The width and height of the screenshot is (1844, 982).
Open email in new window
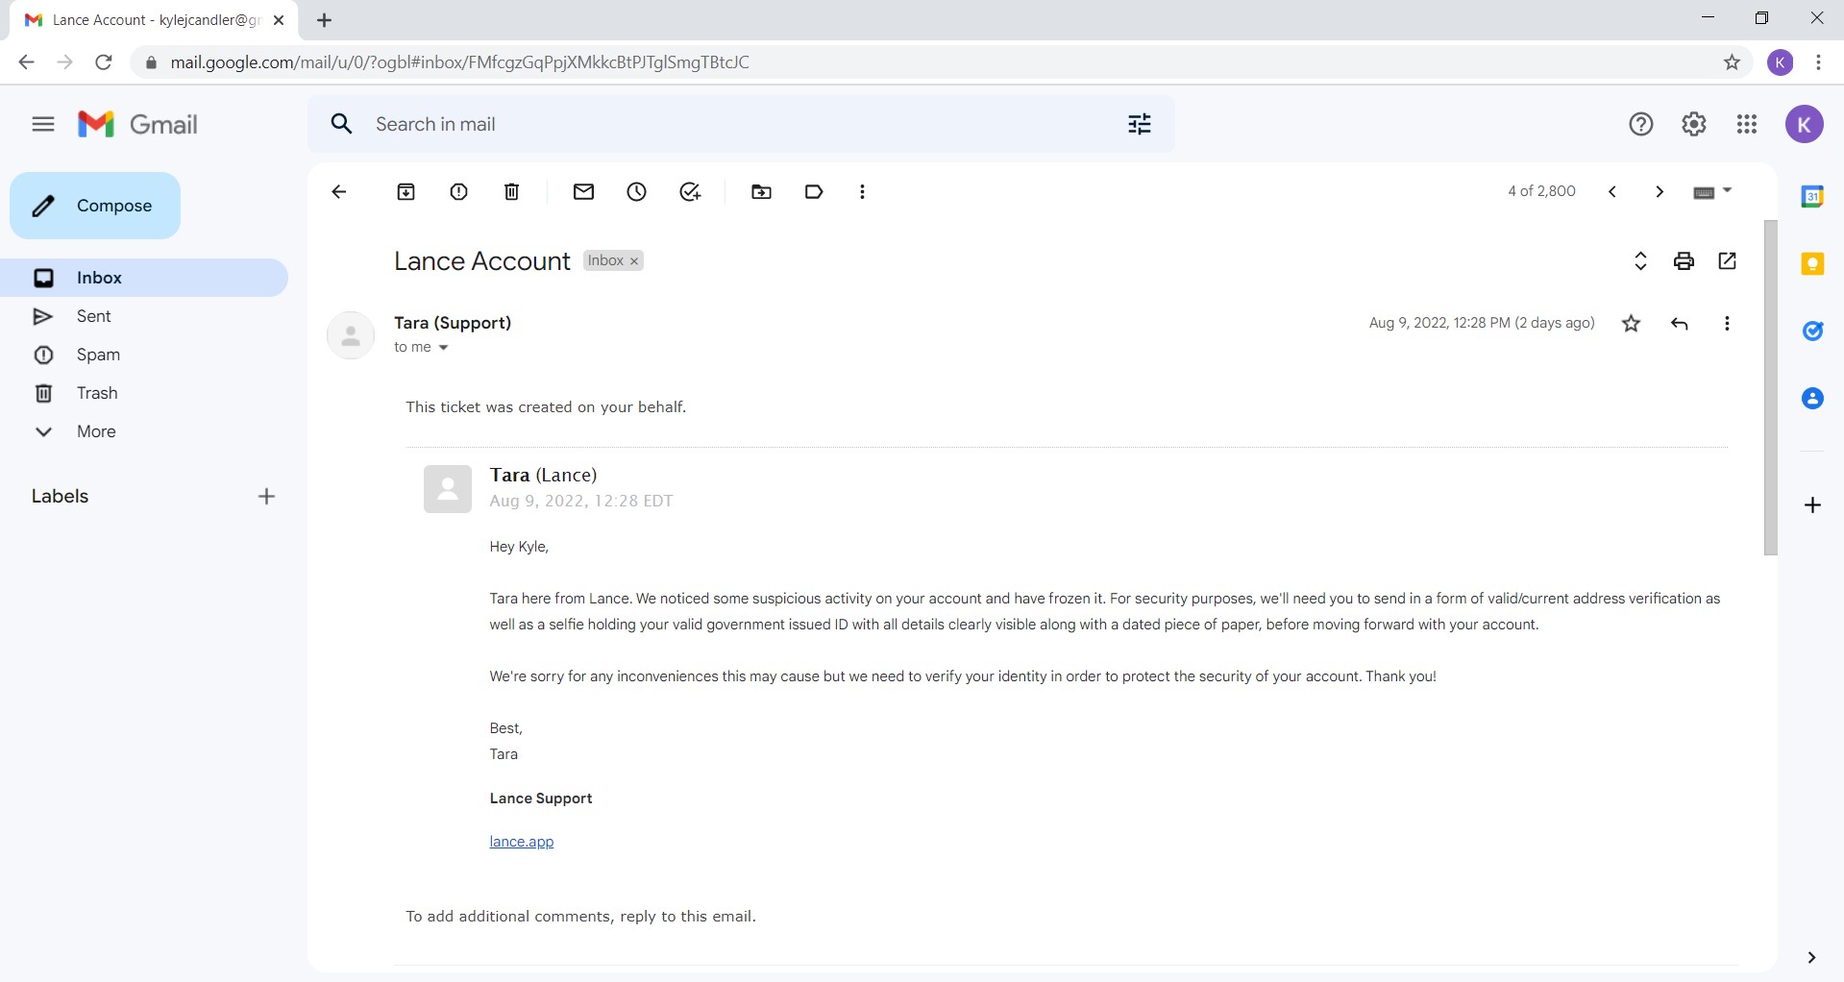click(x=1727, y=260)
